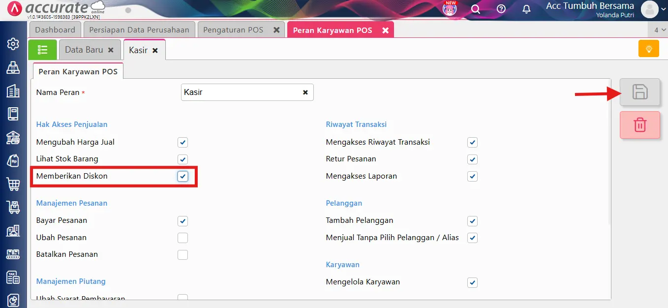Image resolution: width=668 pixels, height=308 pixels.
Task: Select the tax documents icon in sidebar
Action: (x=13, y=277)
